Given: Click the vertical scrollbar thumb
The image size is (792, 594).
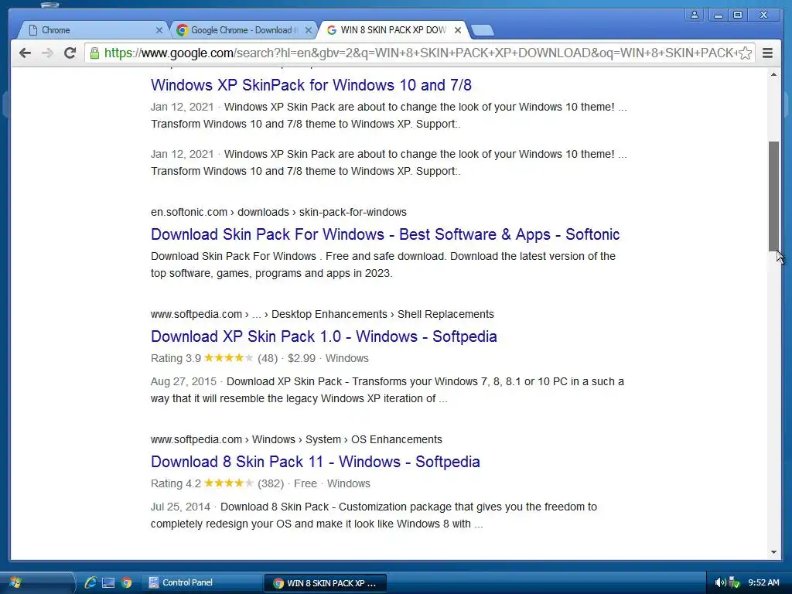Looking at the screenshot, I should pyautogui.click(x=773, y=196).
